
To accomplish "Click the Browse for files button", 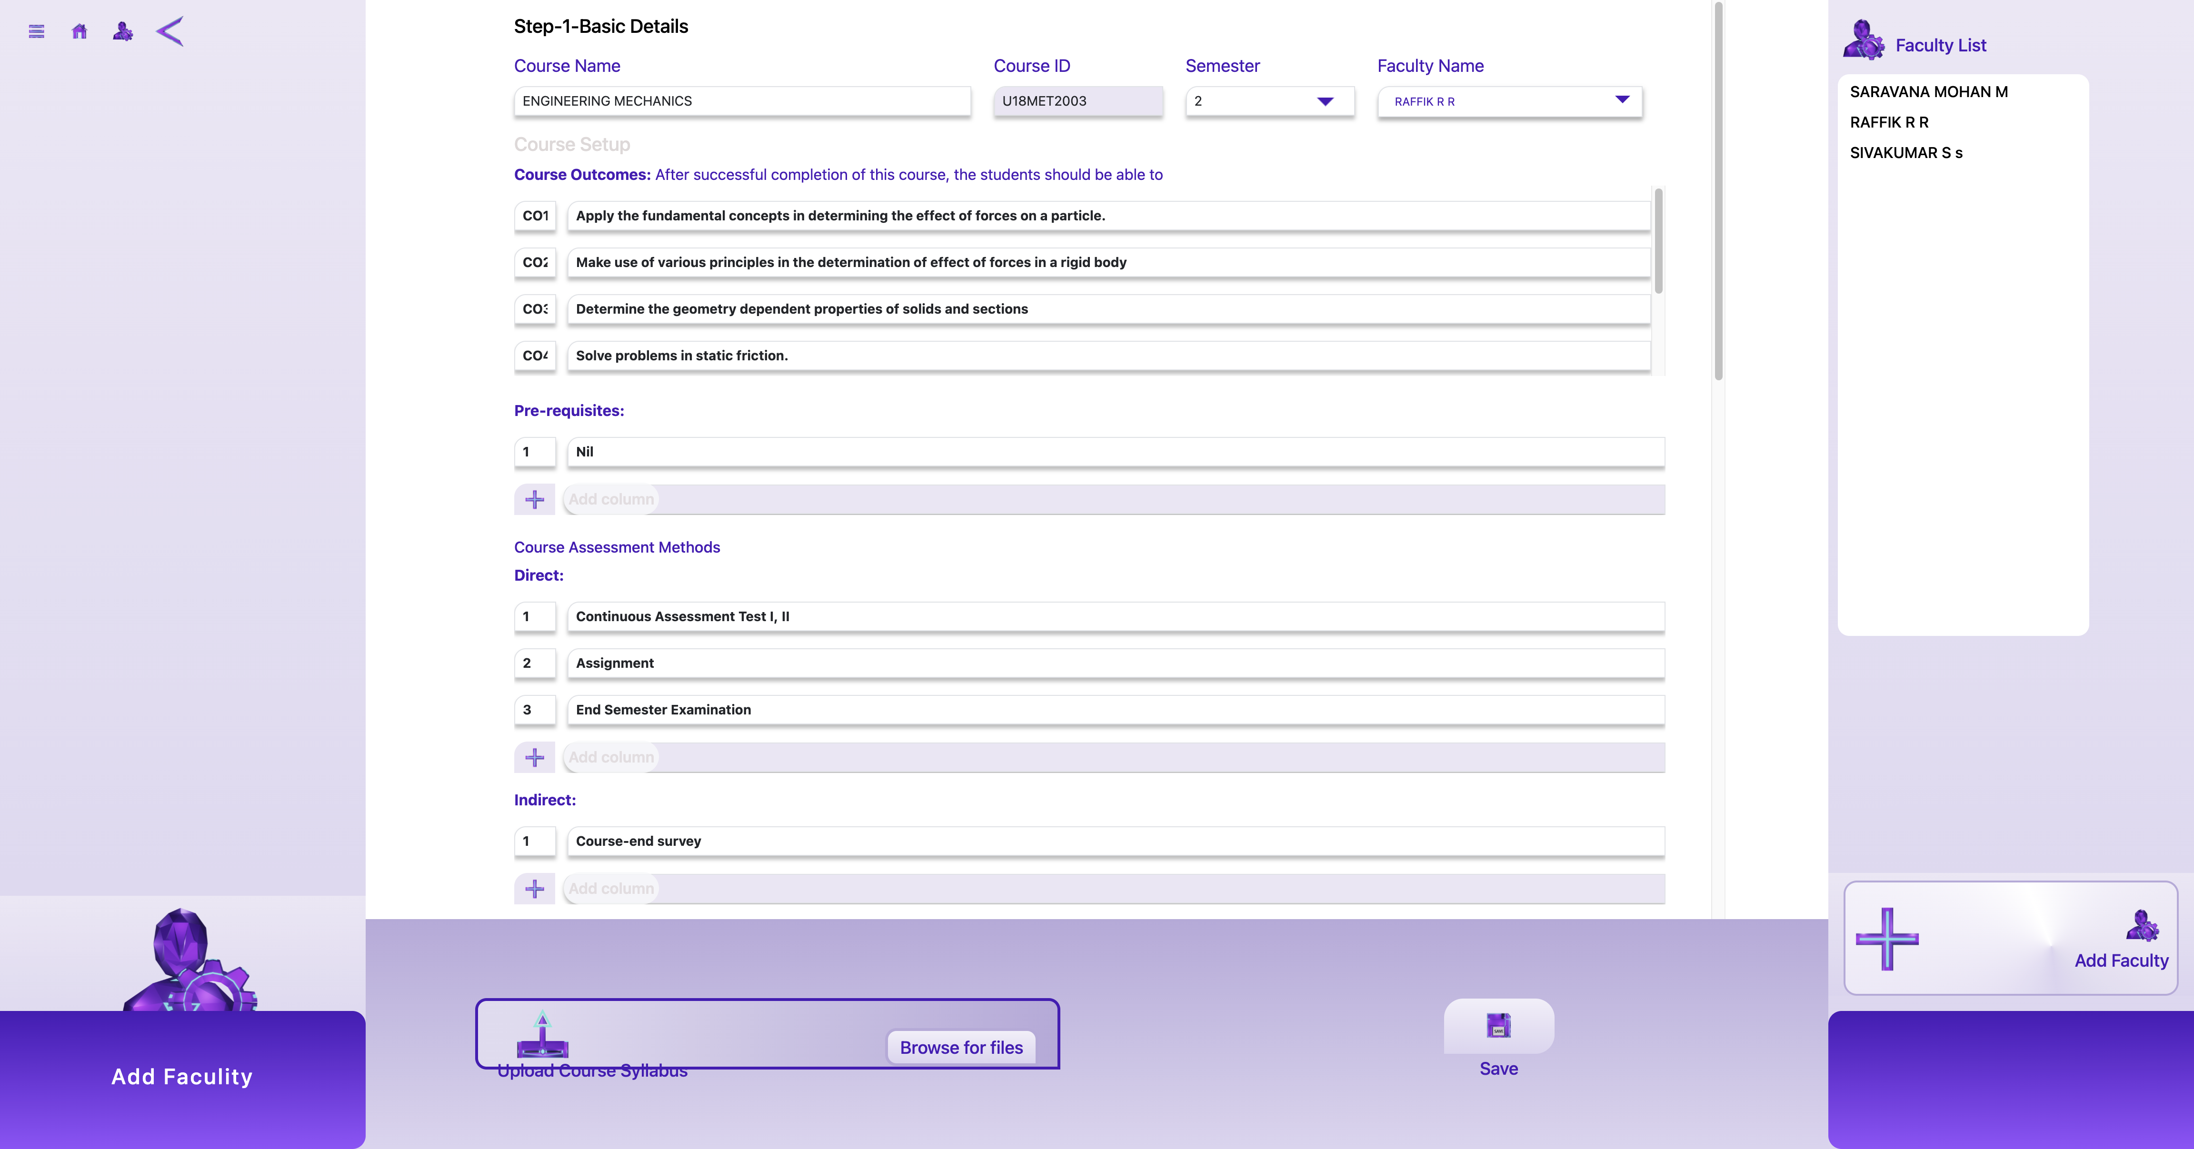I will pos(961,1048).
